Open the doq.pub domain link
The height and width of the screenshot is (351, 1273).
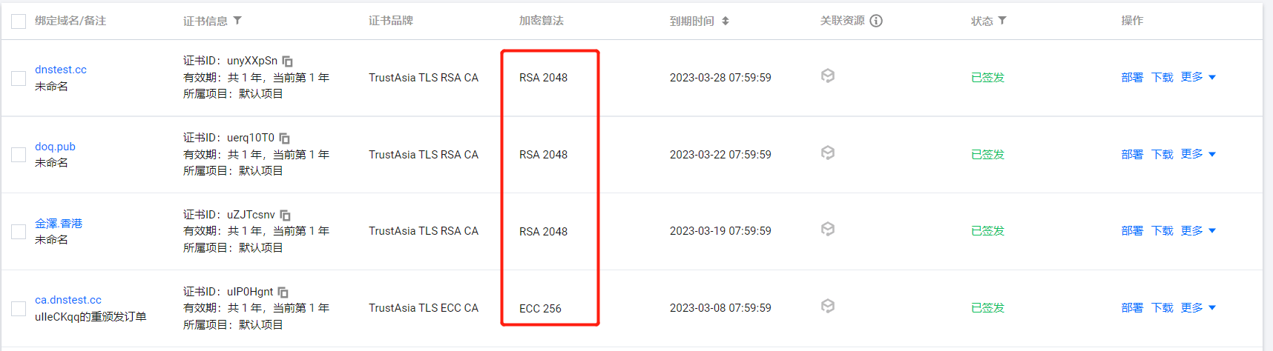coord(55,147)
